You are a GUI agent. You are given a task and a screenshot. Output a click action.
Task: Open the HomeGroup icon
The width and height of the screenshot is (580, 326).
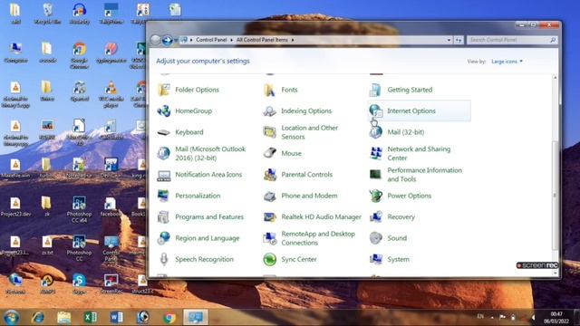164,110
